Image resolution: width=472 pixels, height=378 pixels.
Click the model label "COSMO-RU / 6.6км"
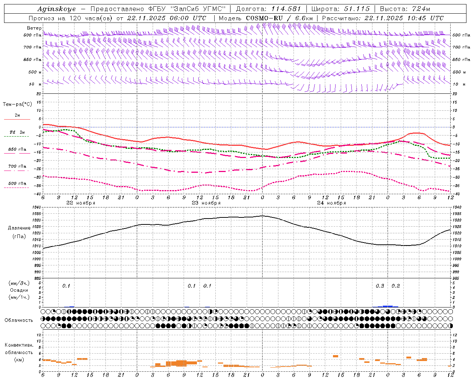pos(280,18)
